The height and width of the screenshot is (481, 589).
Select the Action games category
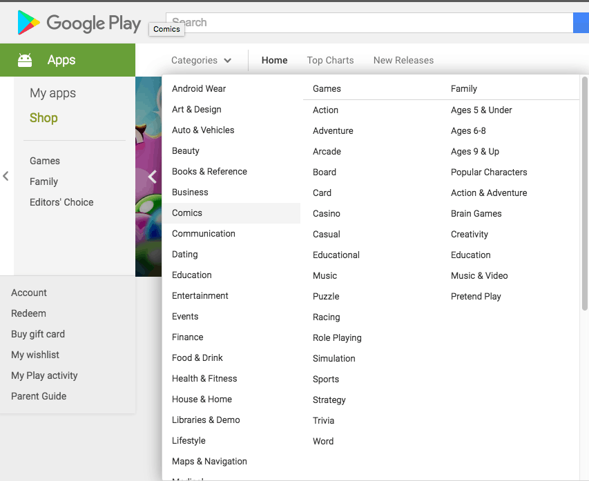[325, 110]
